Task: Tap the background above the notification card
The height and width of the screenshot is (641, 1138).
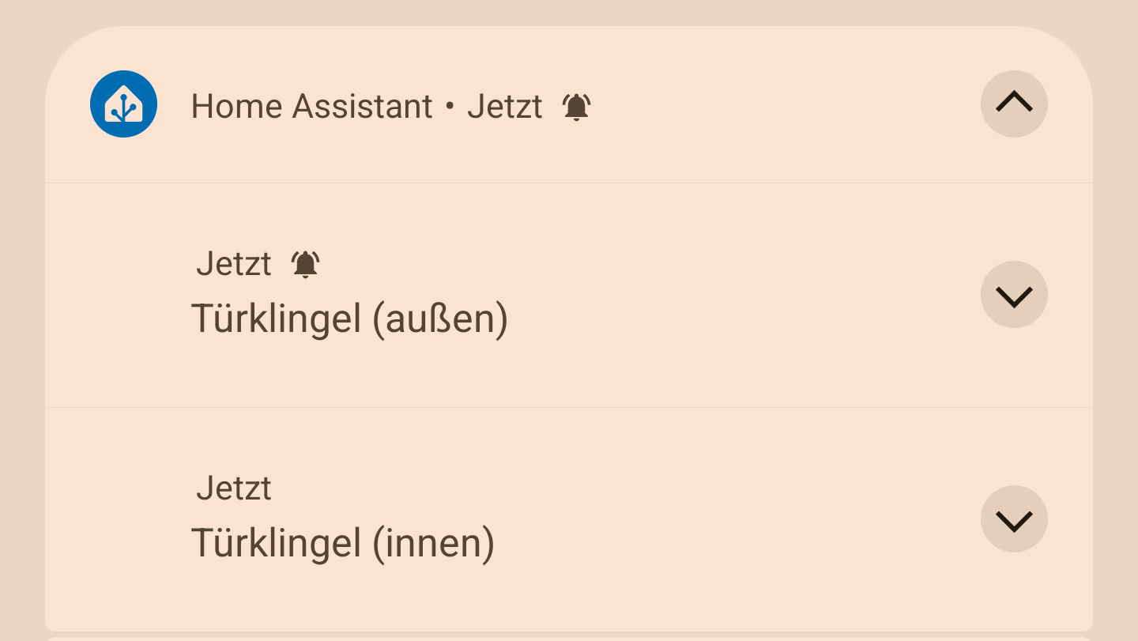Action: pos(569,12)
